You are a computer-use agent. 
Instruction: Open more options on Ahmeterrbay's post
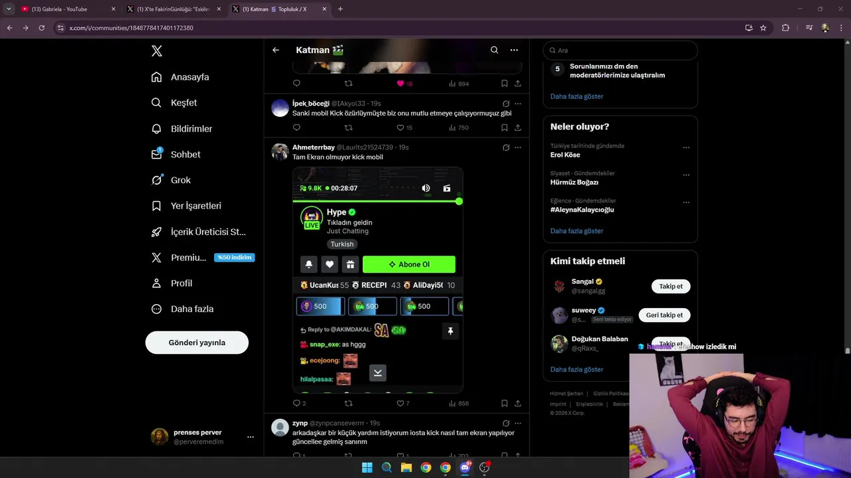click(518, 147)
